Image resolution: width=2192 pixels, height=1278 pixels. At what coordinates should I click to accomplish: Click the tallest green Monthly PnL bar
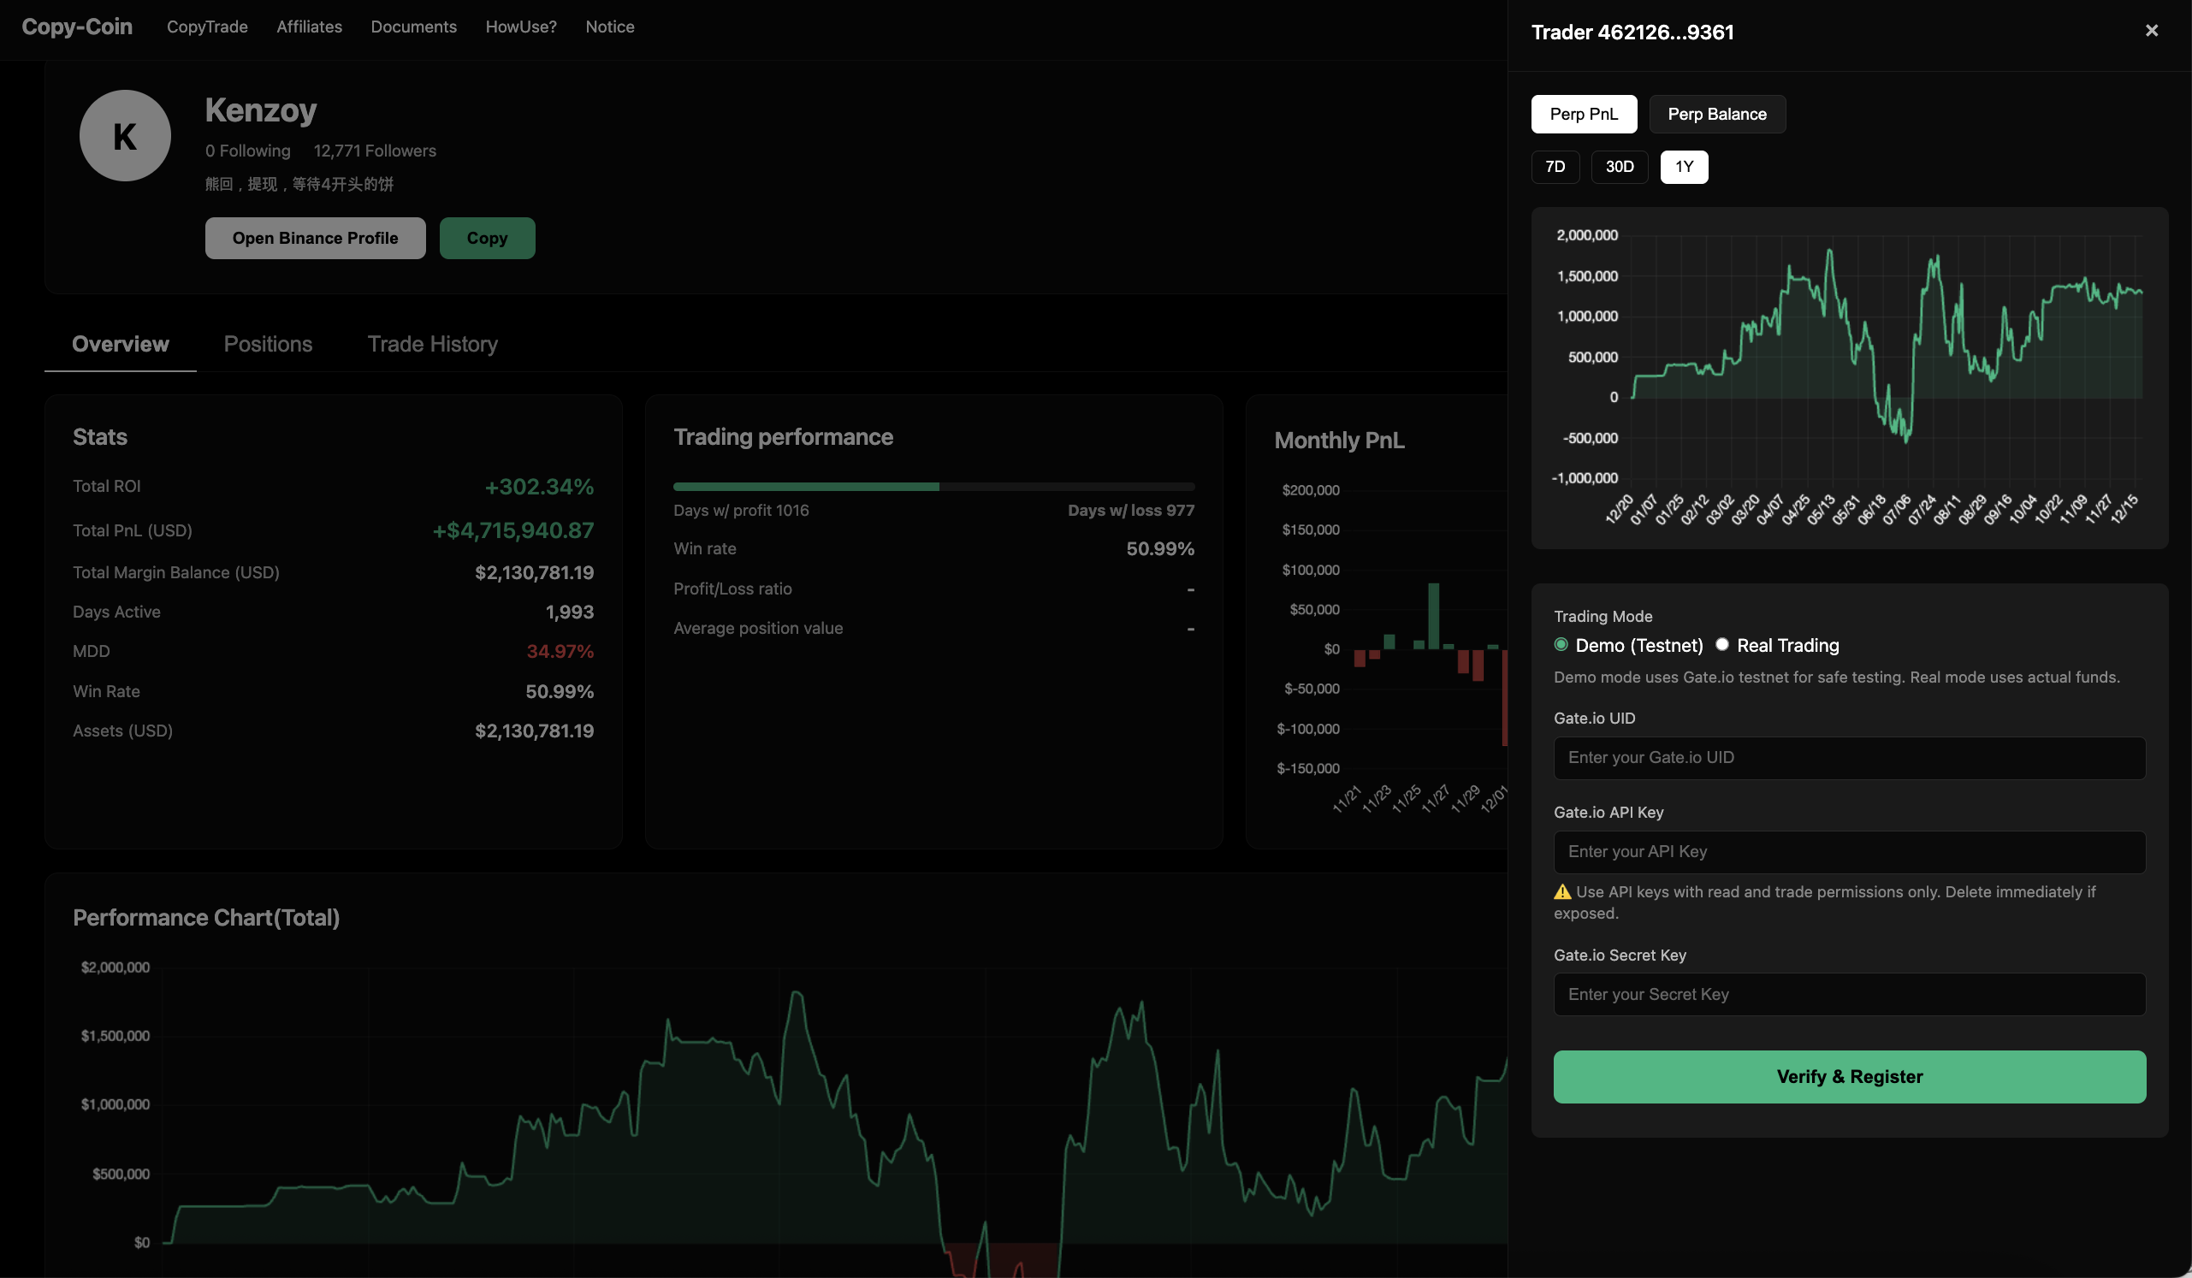[x=1432, y=616]
